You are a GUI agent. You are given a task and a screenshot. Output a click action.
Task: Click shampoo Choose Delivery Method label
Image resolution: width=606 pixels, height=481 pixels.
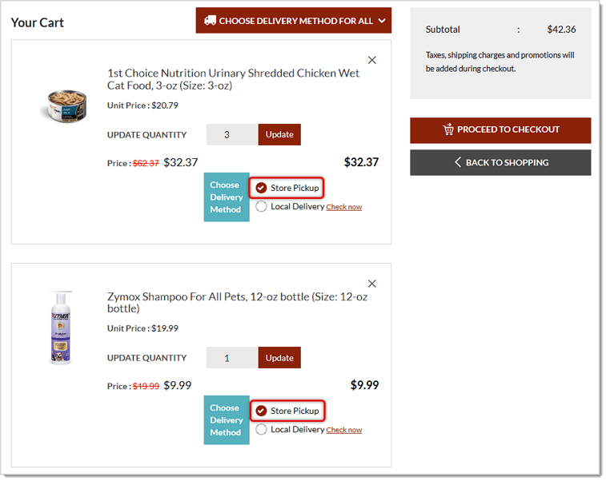pos(227,420)
